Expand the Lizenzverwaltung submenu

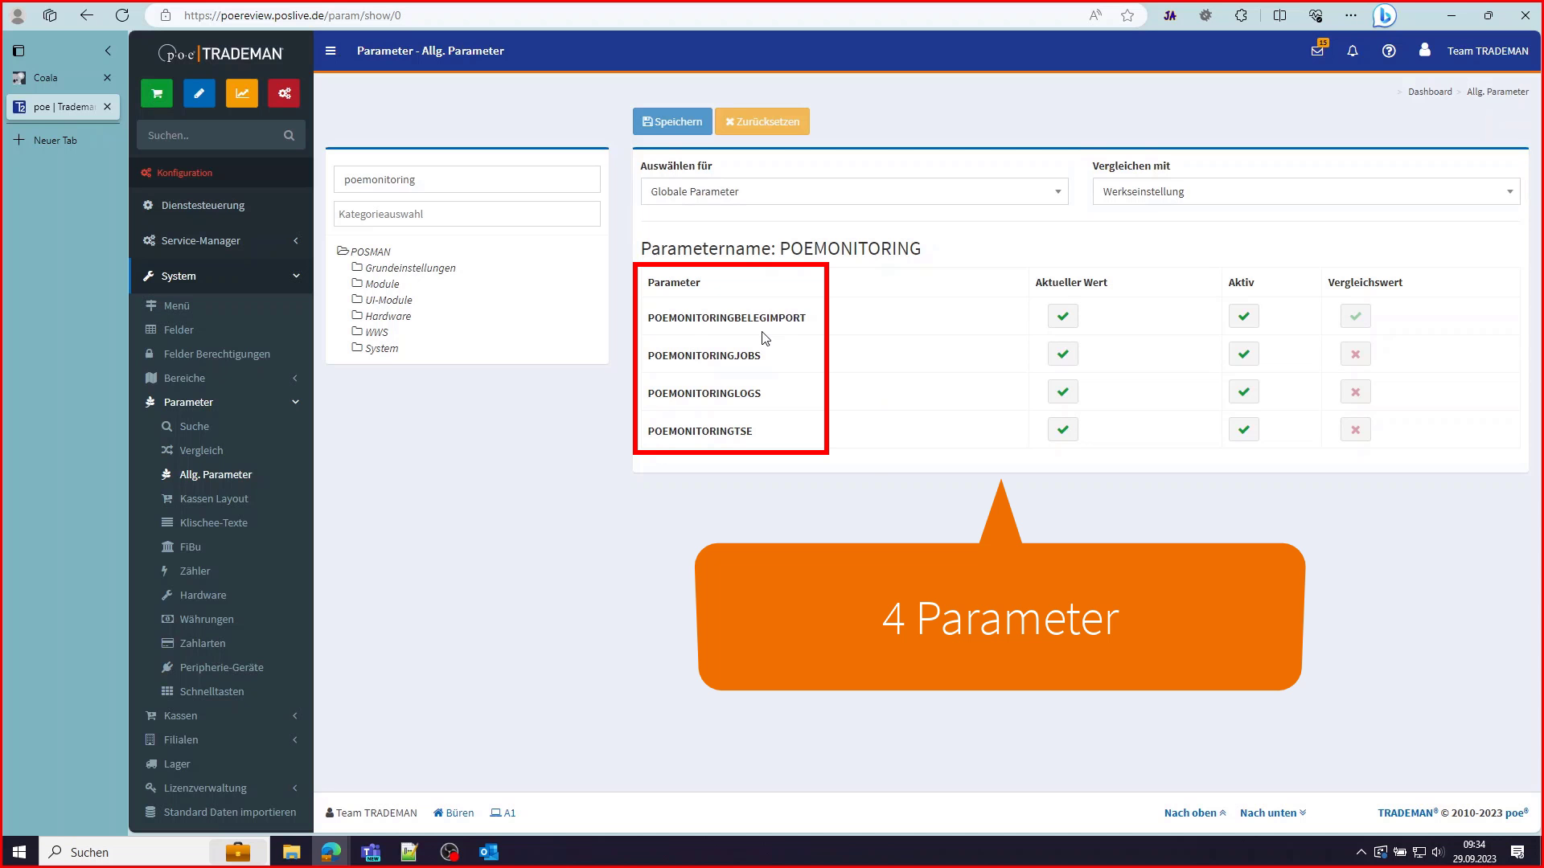coord(221,788)
